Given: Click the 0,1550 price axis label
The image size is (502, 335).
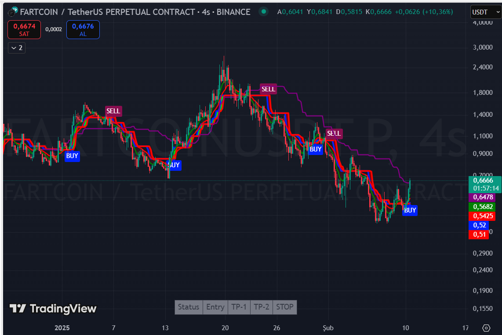Looking at the screenshot, I should click(483, 309).
